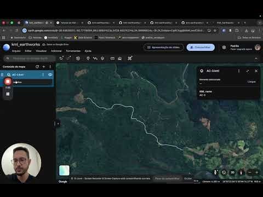Image resolution: width=263 pixels, height=197 pixels.
Task: Switch to the first GitHub browser tab
Action: tap(101, 23)
